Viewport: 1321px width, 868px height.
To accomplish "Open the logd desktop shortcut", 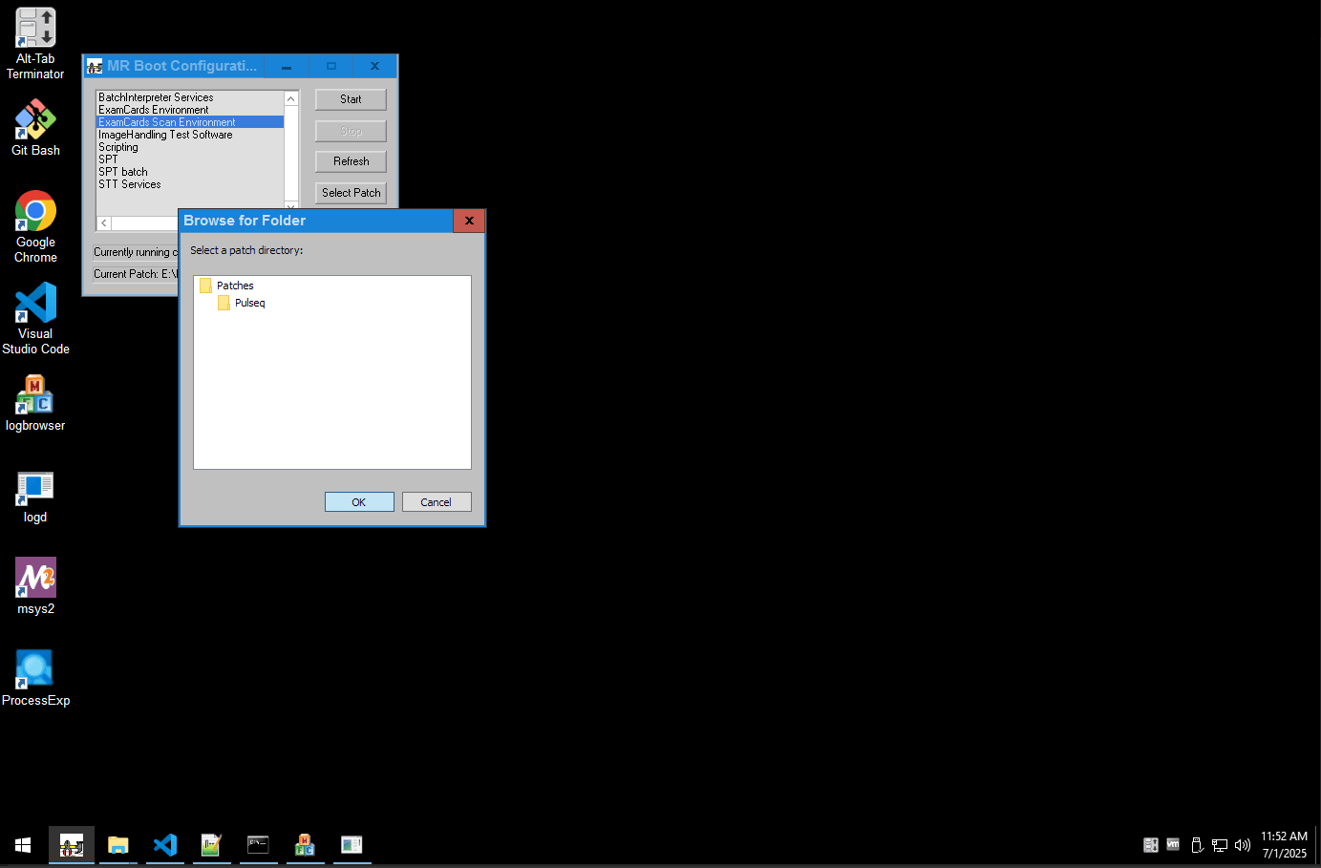I will 35,496.
